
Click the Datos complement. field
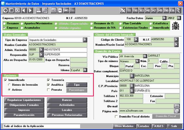click(149, 71)
